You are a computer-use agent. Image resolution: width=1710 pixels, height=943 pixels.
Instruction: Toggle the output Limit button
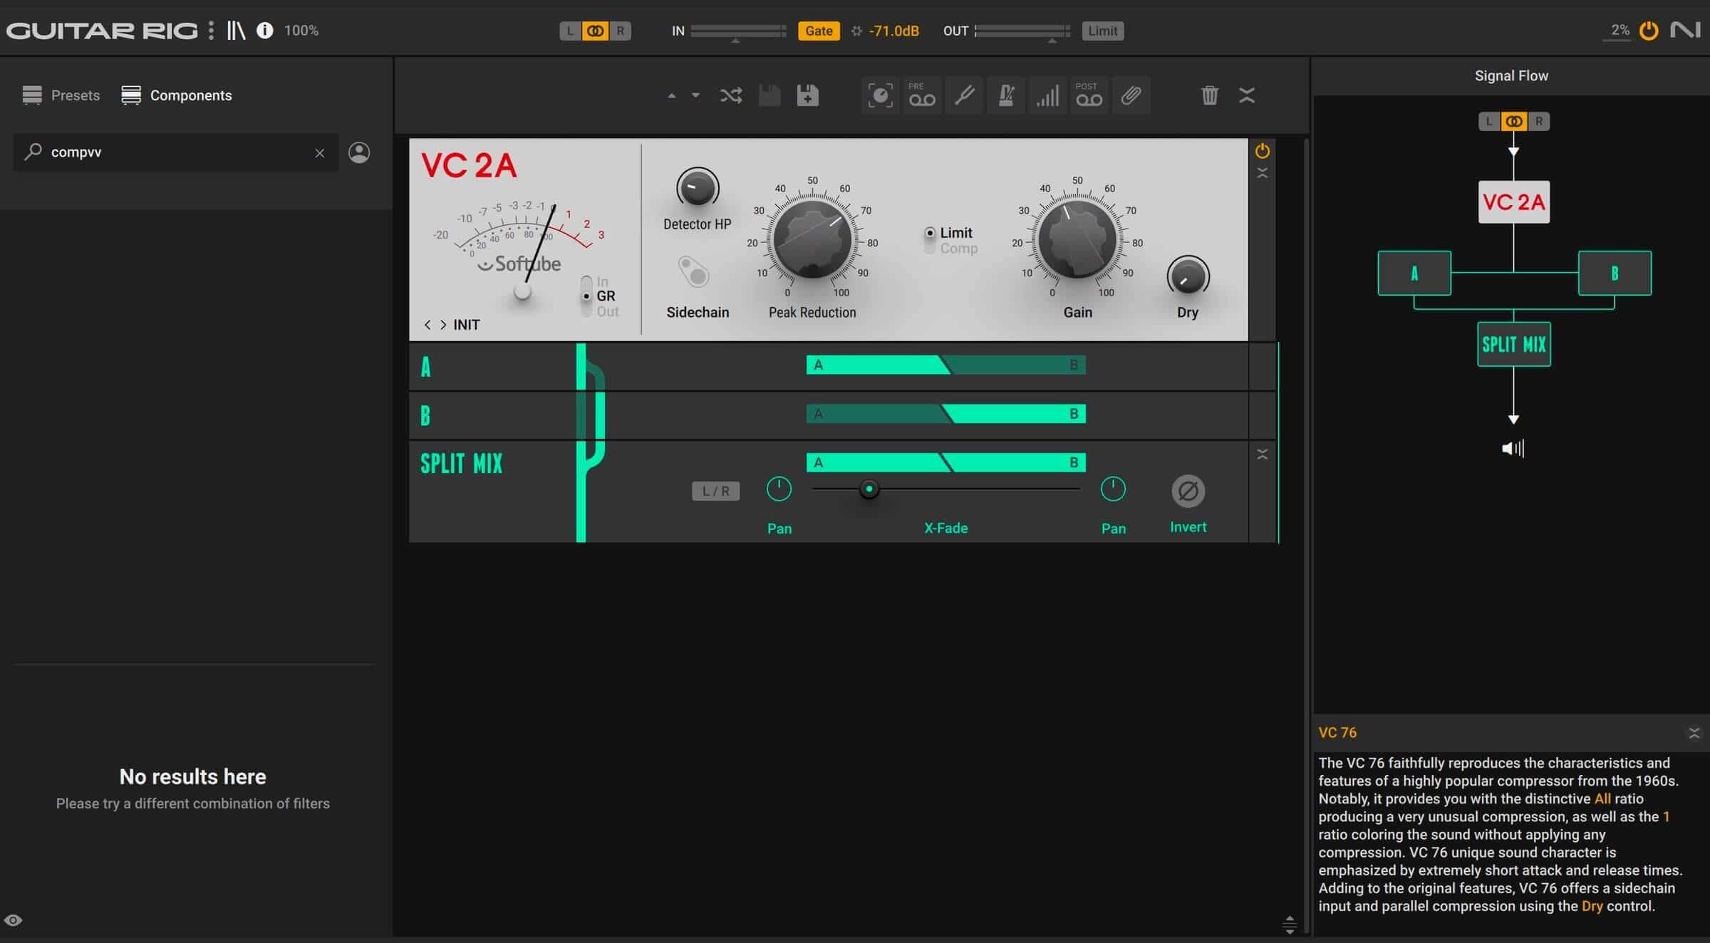click(x=1102, y=31)
